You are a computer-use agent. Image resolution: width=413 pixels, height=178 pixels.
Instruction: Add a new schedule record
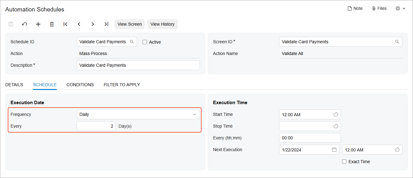pyautogui.click(x=38, y=24)
